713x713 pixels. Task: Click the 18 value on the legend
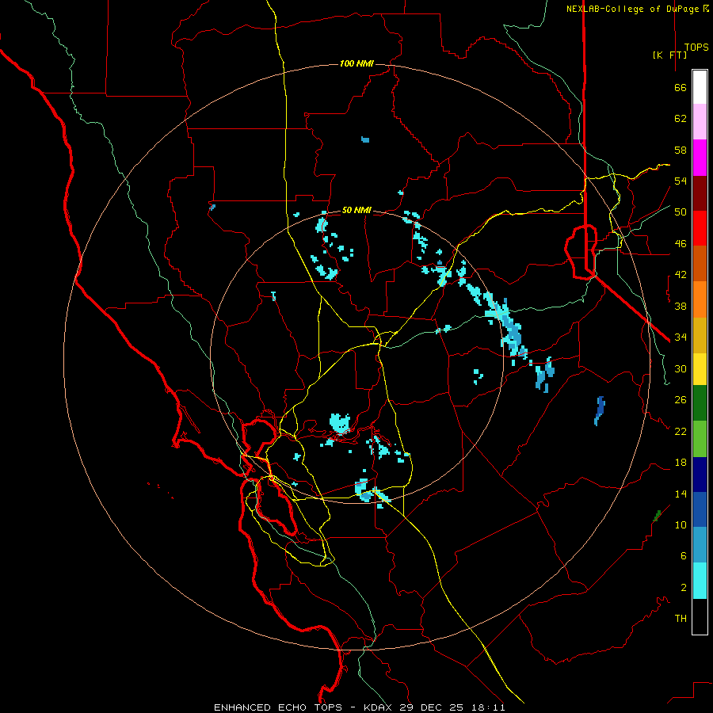click(681, 463)
